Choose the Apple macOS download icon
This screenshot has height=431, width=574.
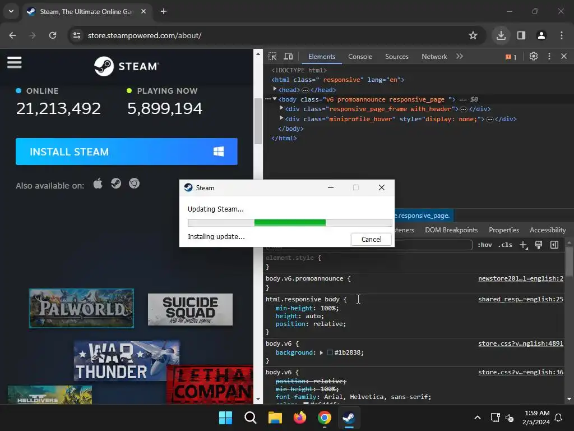(98, 184)
